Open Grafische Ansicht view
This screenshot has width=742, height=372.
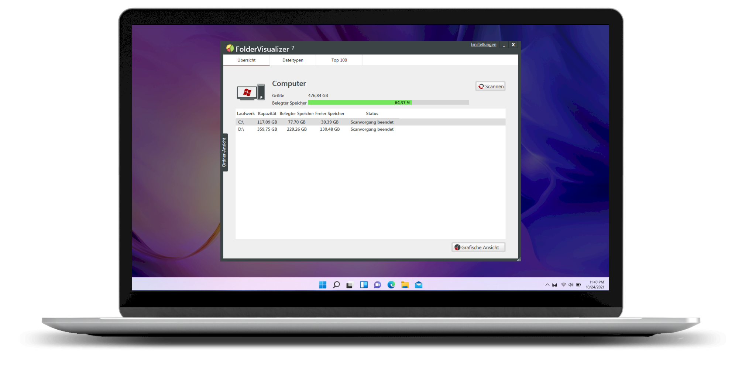click(x=478, y=248)
